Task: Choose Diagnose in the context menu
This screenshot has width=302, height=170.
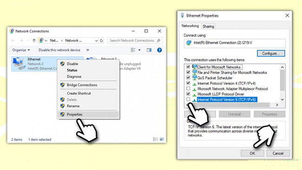Action: click(x=74, y=77)
